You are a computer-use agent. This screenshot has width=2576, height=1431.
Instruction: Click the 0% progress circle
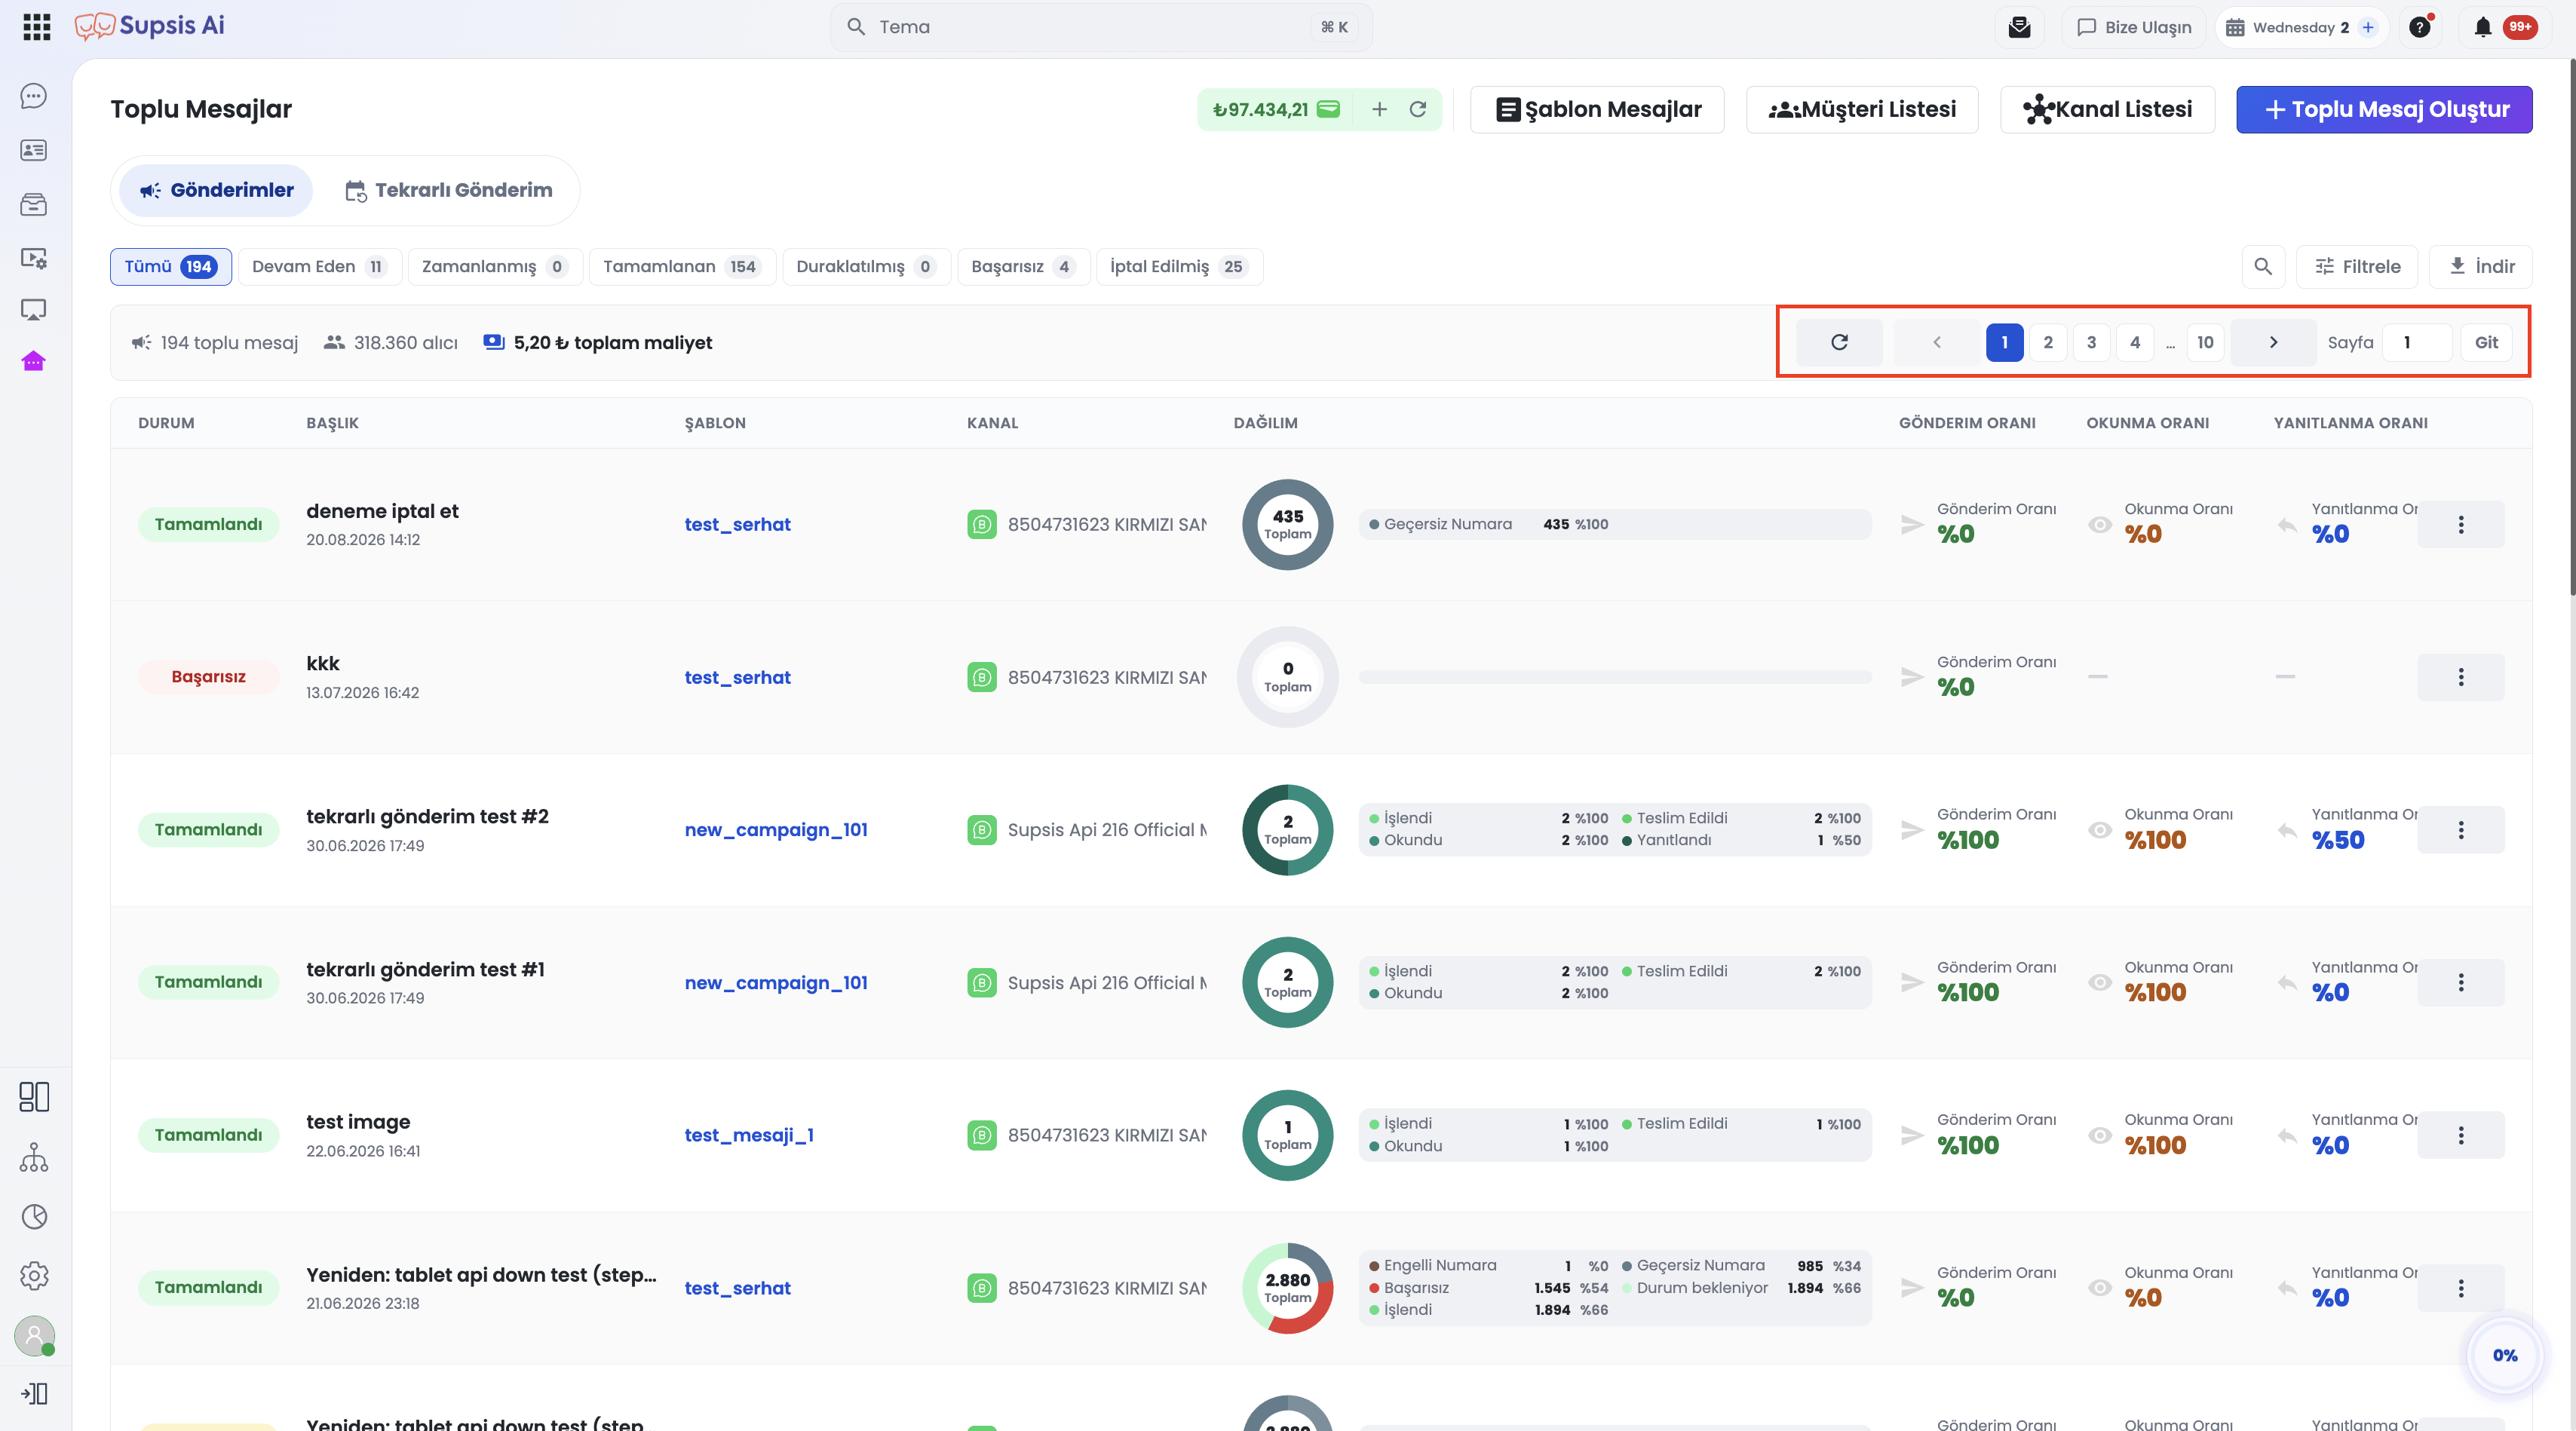click(x=2504, y=1355)
